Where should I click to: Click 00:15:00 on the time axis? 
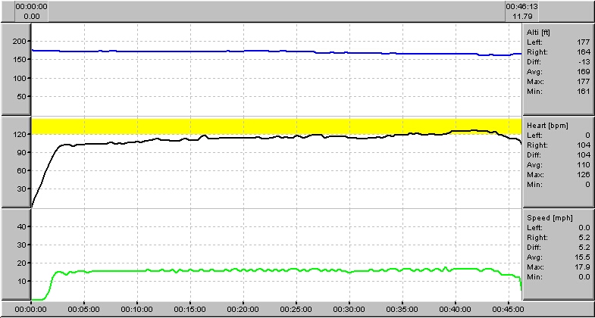(190, 309)
